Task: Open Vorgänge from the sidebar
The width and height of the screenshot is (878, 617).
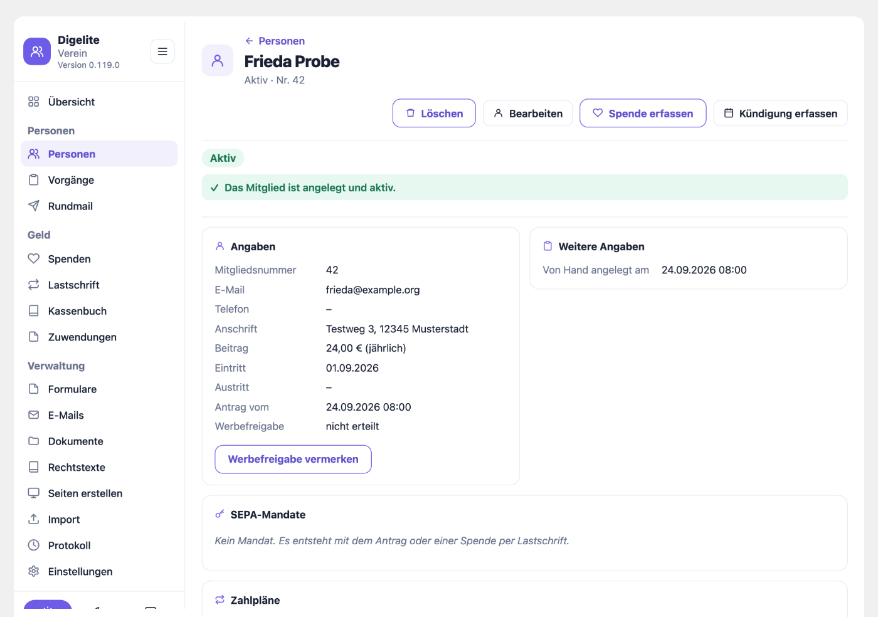Action: (x=99, y=180)
